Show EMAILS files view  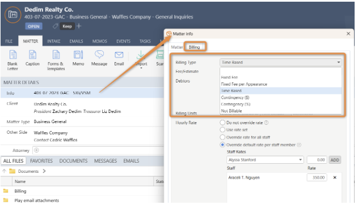click(x=131, y=161)
